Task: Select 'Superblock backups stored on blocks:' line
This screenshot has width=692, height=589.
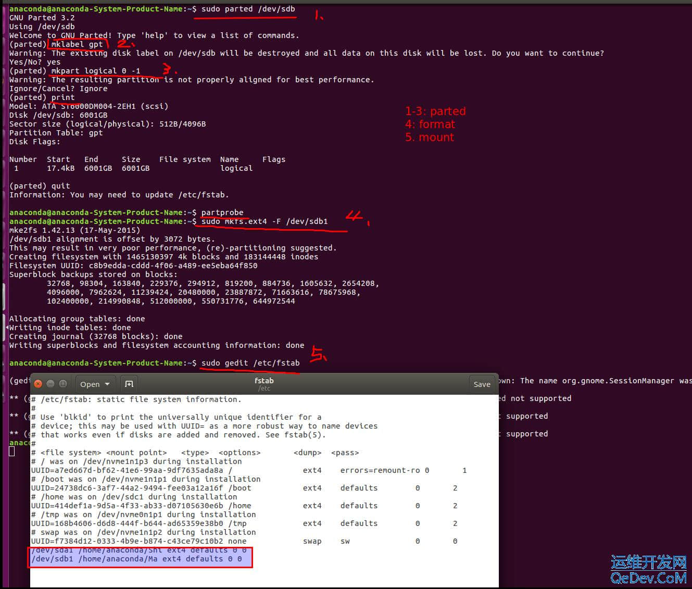Action: (x=94, y=274)
